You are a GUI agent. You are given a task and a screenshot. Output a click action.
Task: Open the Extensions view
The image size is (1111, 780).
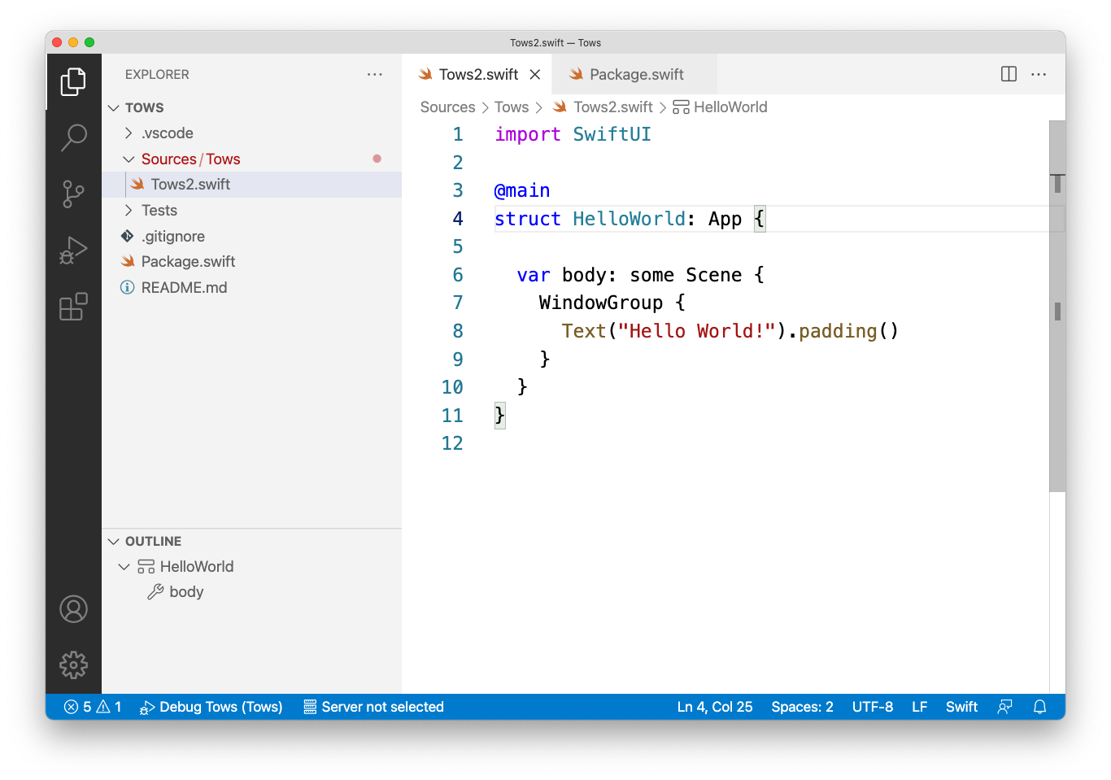coord(73,307)
